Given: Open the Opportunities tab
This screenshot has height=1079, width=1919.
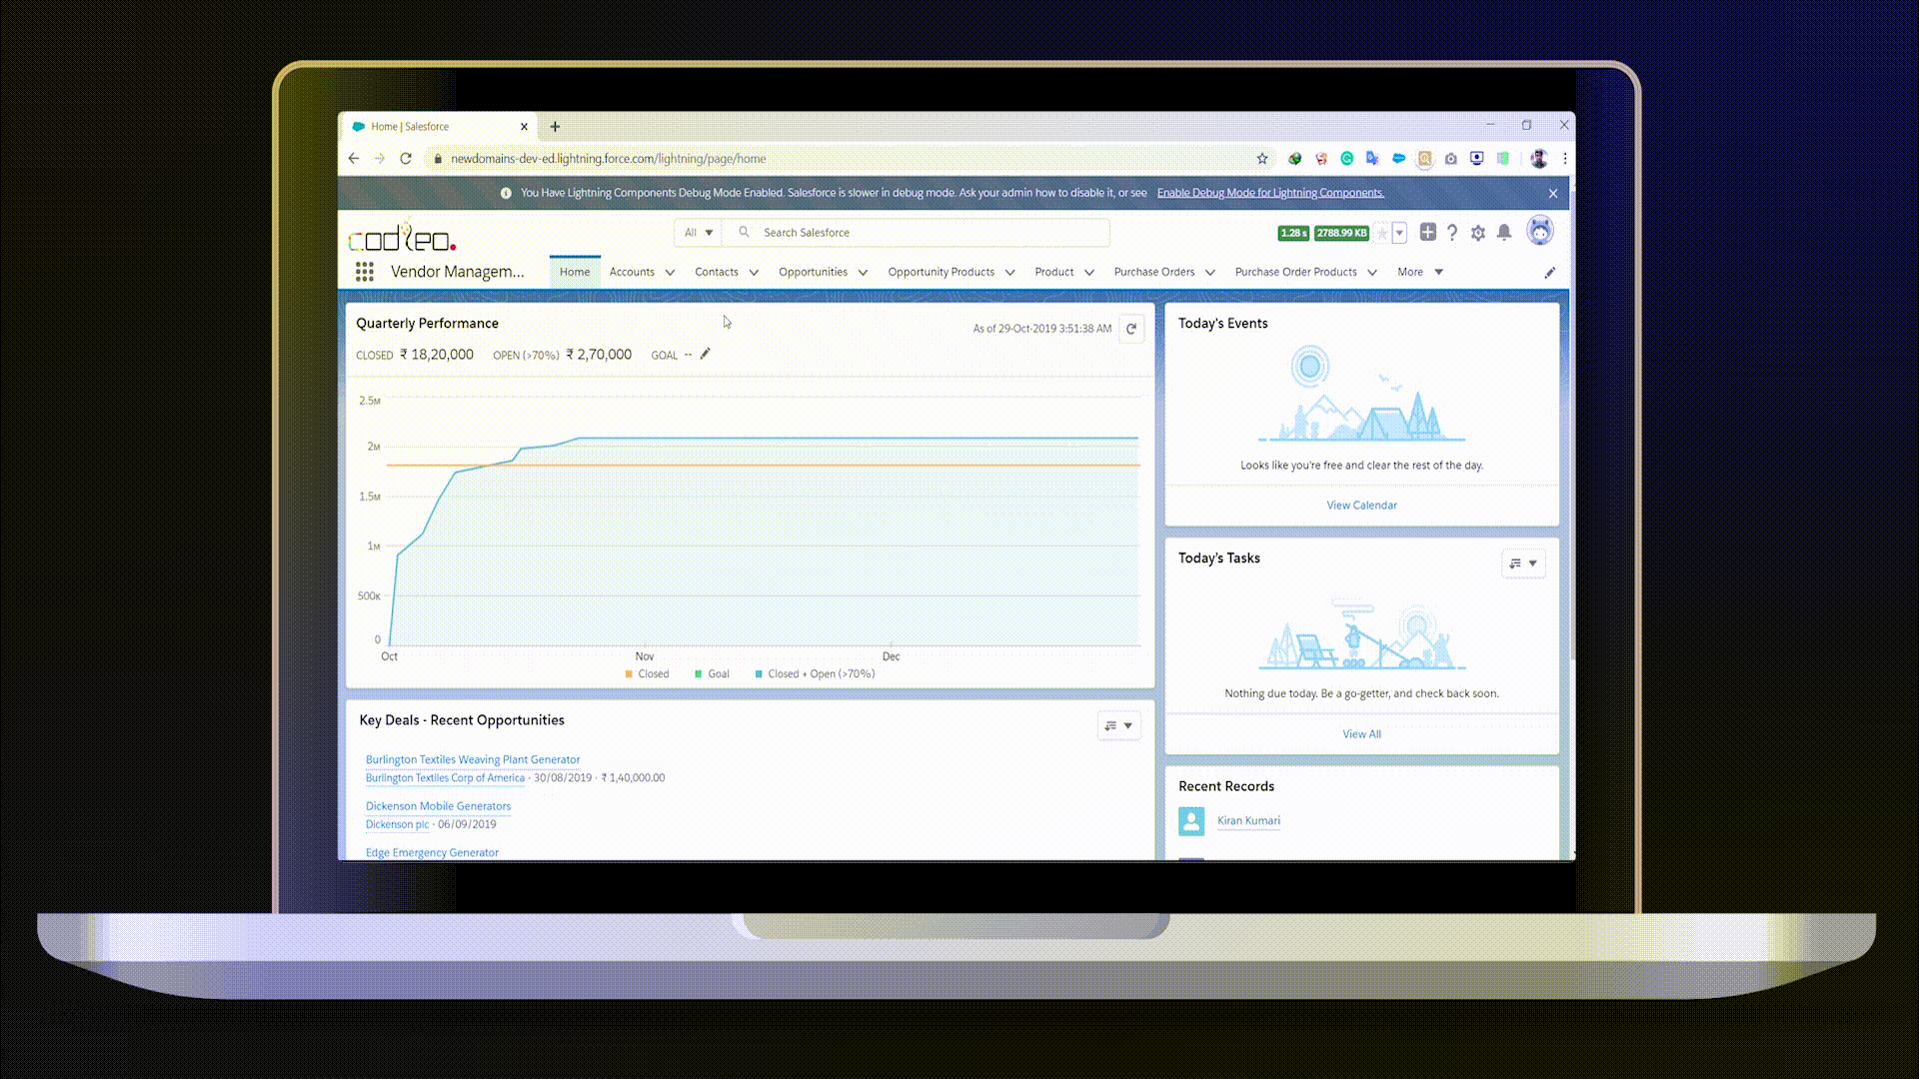Looking at the screenshot, I should (x=813, y=272).
